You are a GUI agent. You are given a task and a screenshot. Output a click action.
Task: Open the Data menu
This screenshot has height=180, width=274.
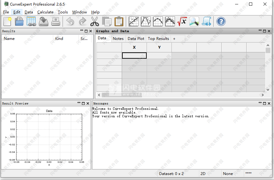29,12
